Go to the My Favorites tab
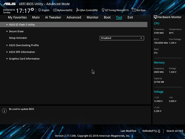This screenshot has height=139, width=185. pos(17,17)
